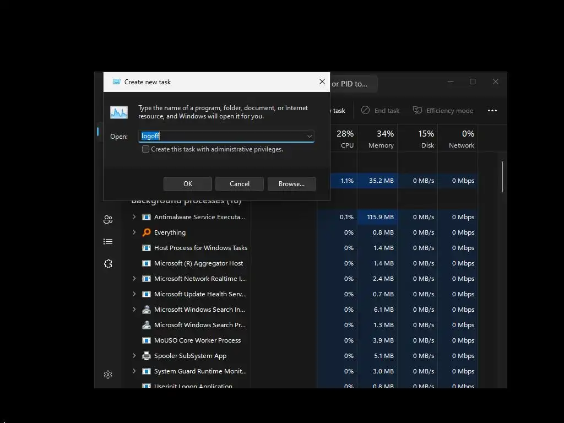This screenshot has width=564, height=423.
Task: Click the 115.9 MB memory value
Action: (380, 217)
